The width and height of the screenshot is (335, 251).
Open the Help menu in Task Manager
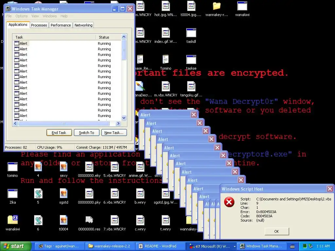pyautogui.click(x=64, y=16)
